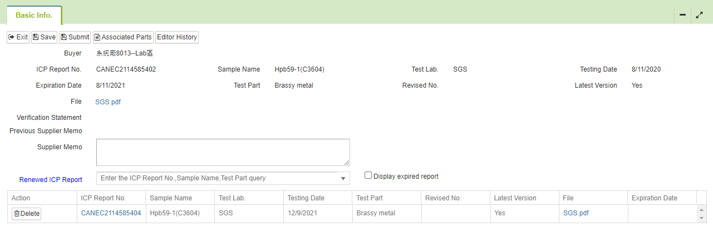
Task: Save the ICP report form
Action: tap(44, 37)
